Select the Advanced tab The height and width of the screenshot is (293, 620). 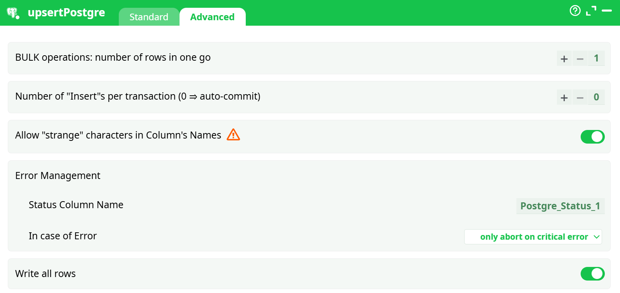point(212,17)
